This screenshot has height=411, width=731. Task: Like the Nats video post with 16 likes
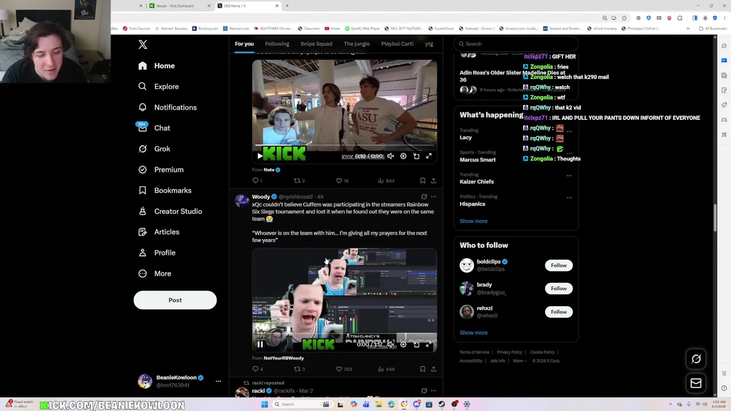[x=342, y=180]
